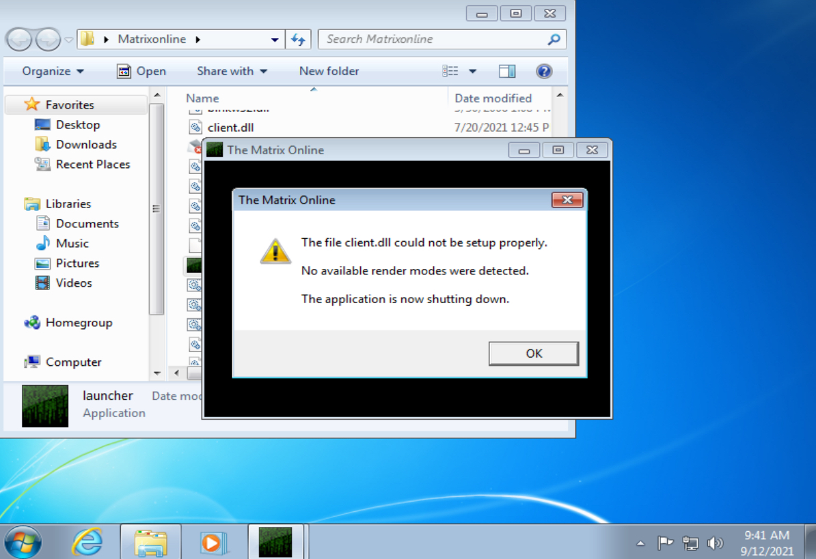The image size is (816, 559).
Task: Select The Matrix Online taskbar icon
Action: [275, 543]
